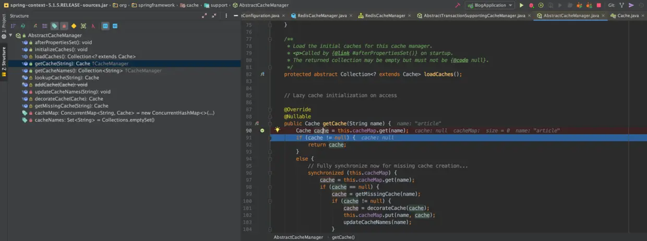The height and width of the screenshot is (241, 647).
Task: Open the 1: Project tool window tab
Action: point(4,26)
